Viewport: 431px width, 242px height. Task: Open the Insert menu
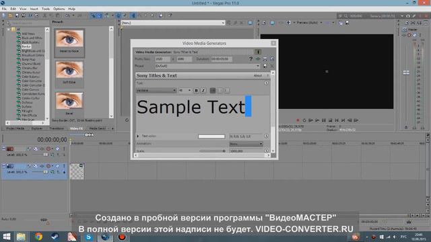[34, 9]
